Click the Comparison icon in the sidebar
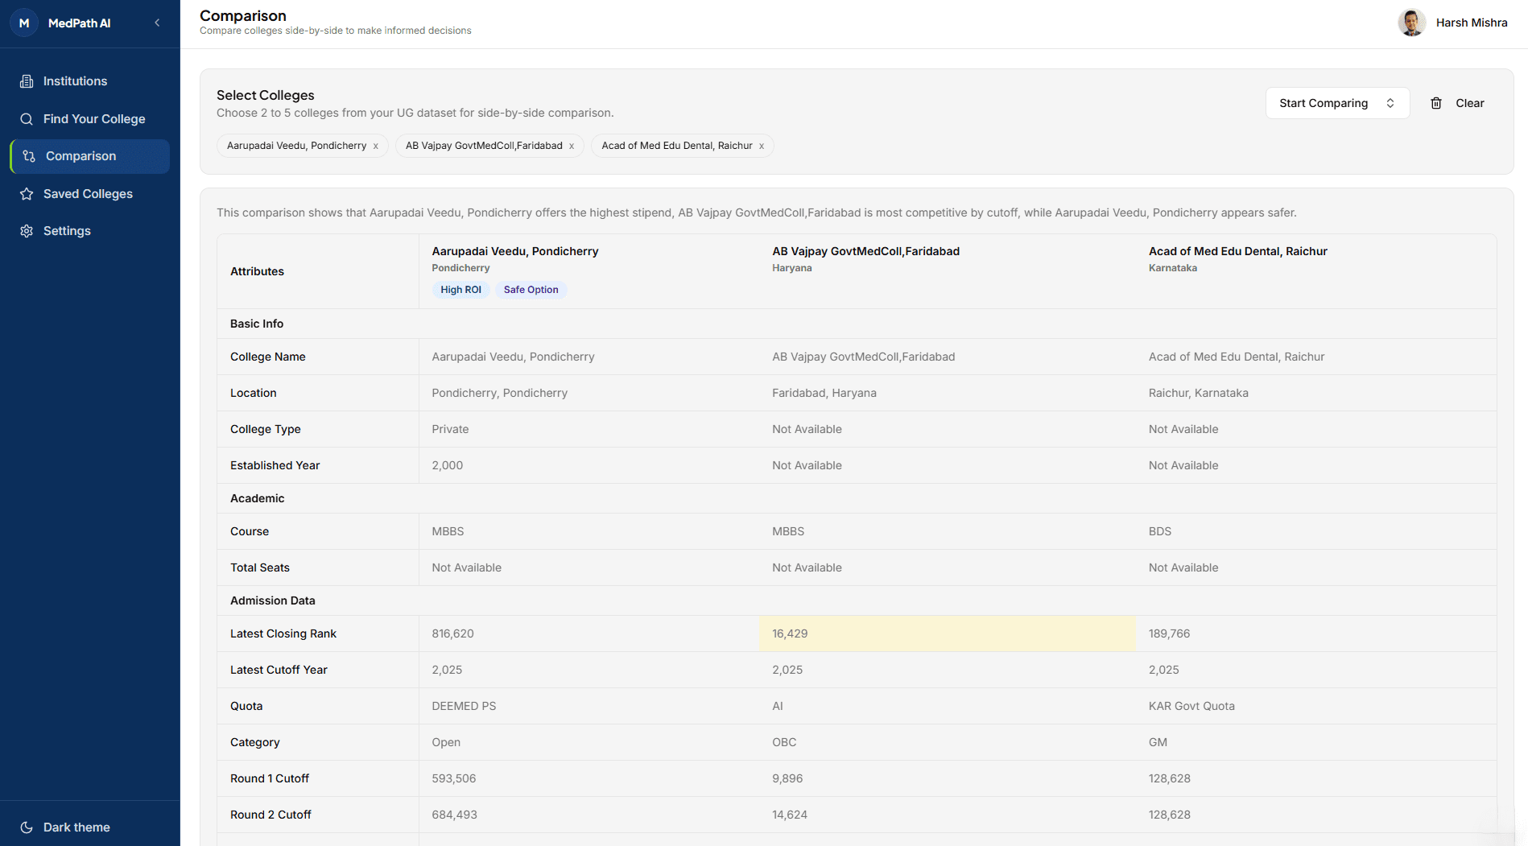 click(x=29, y=156)
